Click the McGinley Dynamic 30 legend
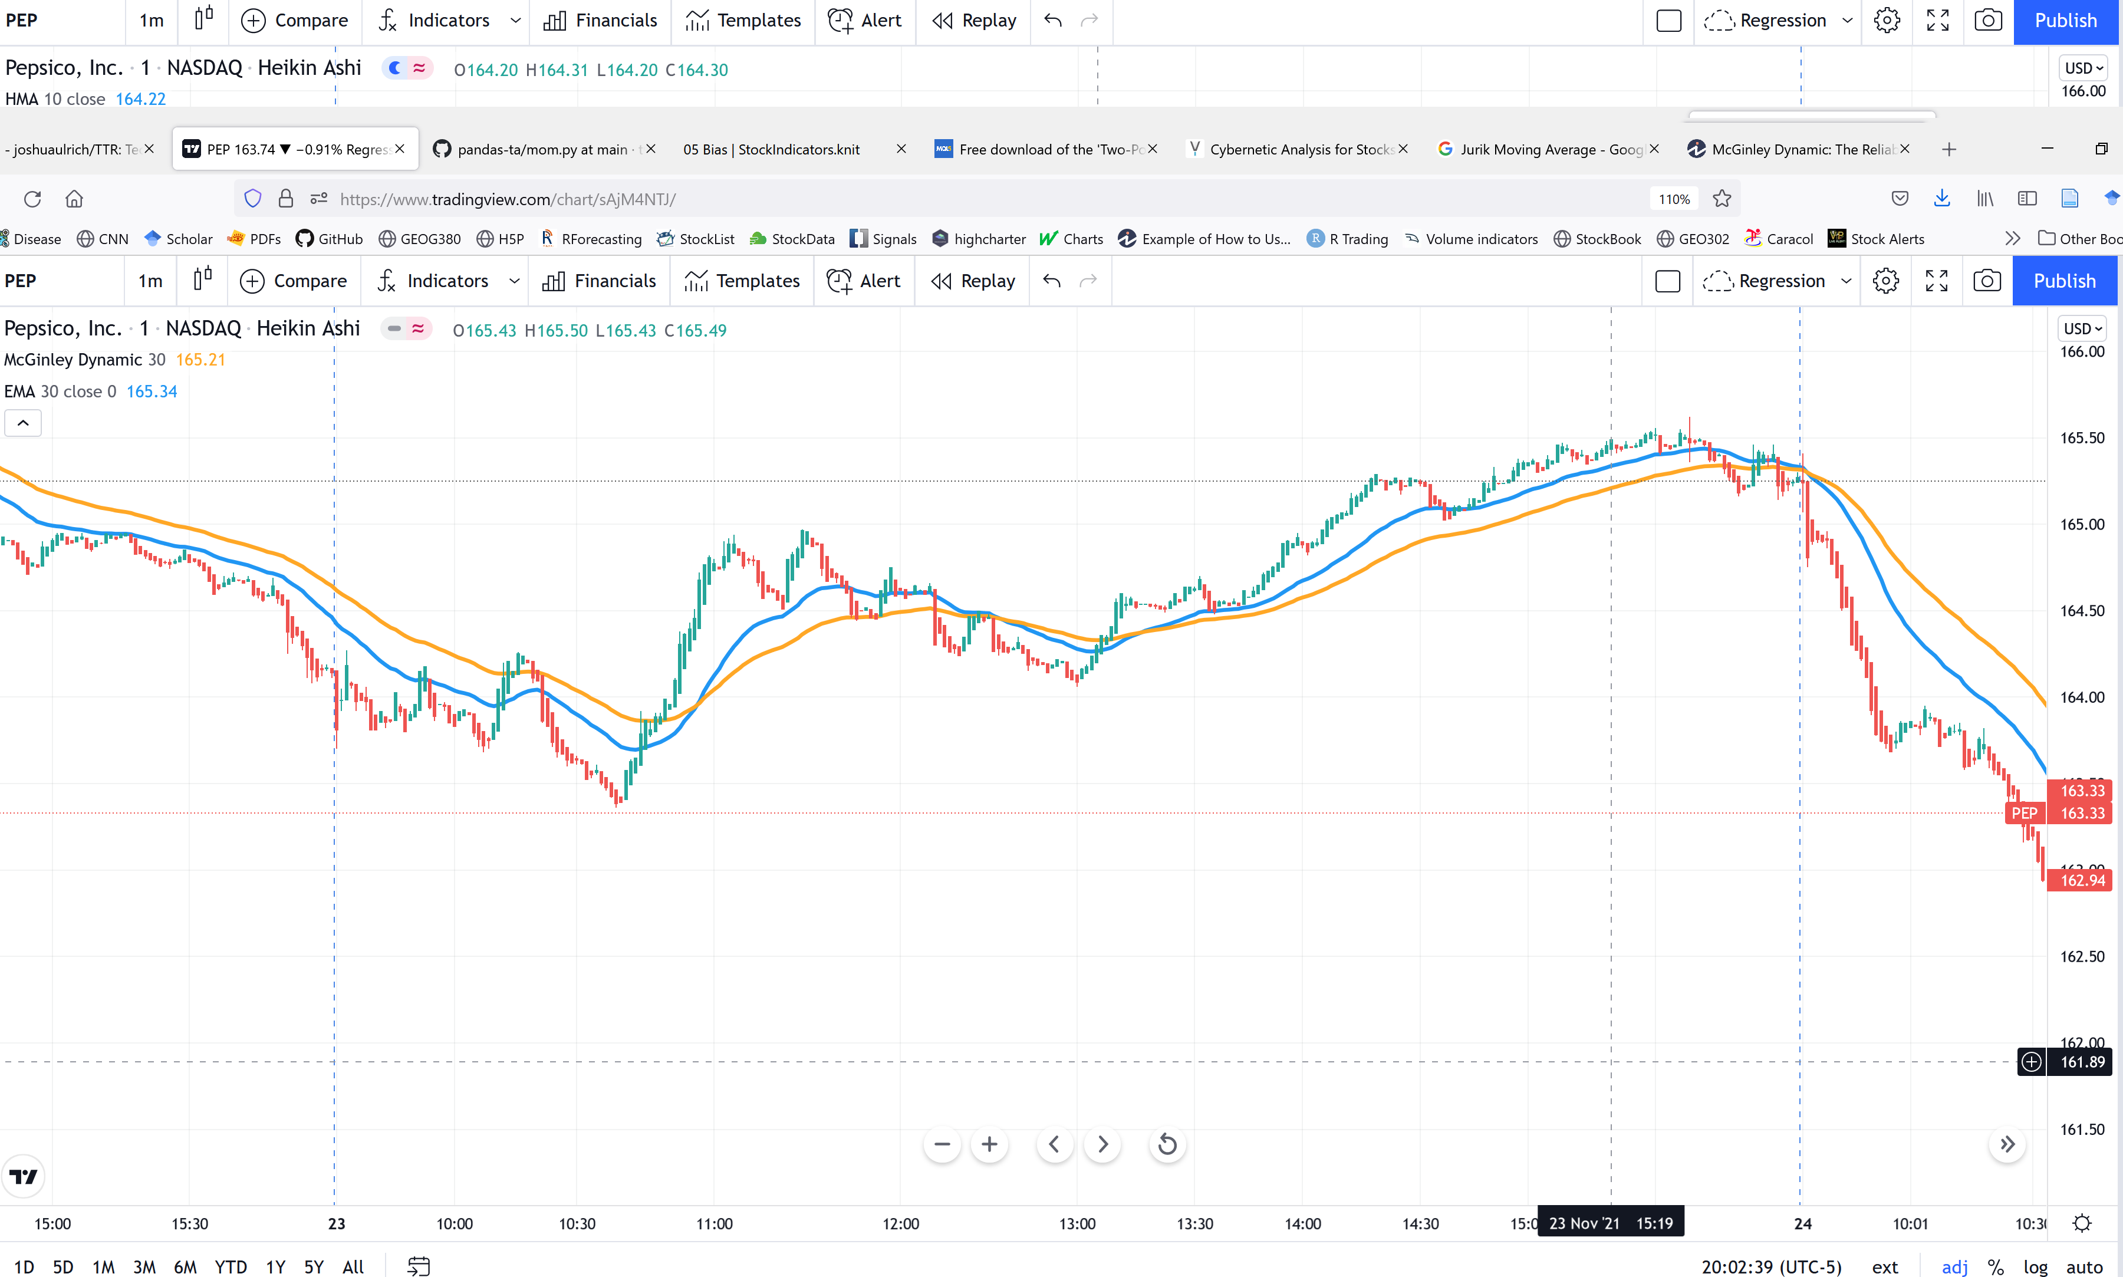The height and width of the screenshot is (1277, 2123). [x=84, y=360]
